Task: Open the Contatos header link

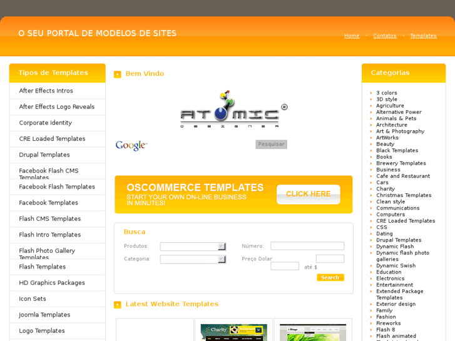Action: tap(384, 36)
